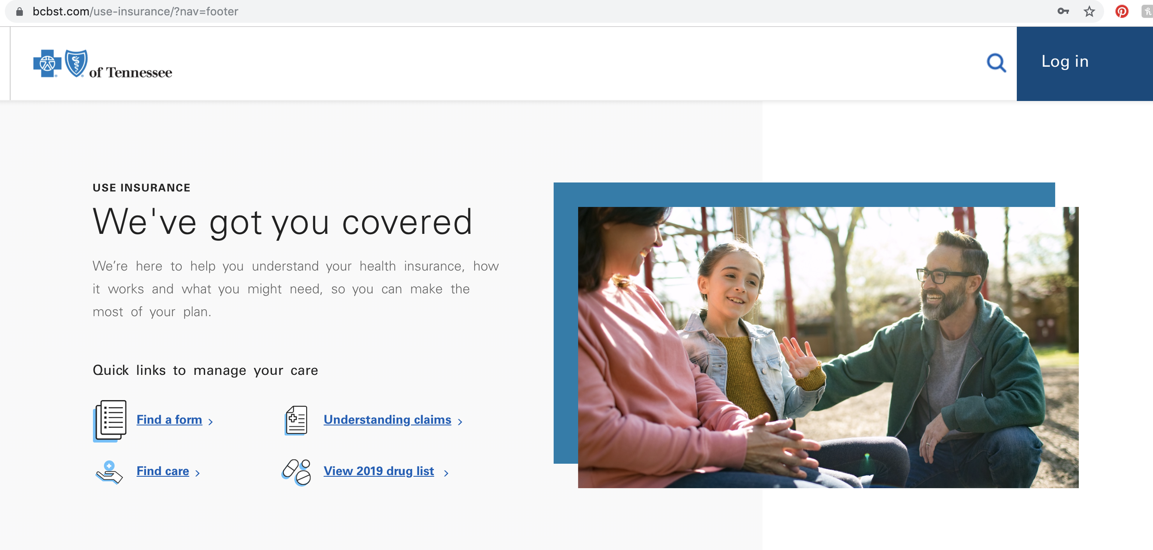1153x550 pixels.
Task: Bookmark this page with the star icon
Action: 1089,12
